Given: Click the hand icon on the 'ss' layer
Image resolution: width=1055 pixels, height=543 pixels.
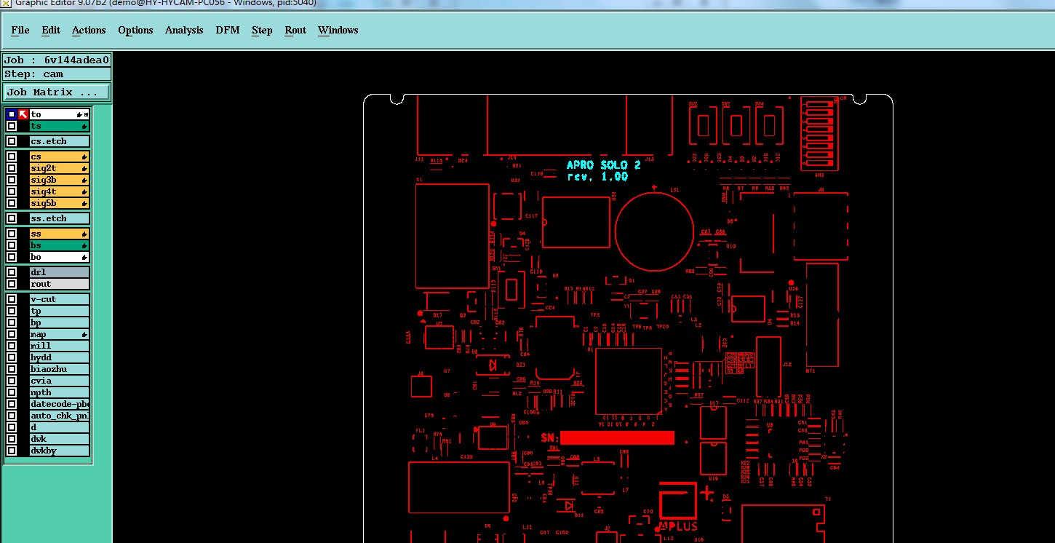Looking at the screenshot, I should (x=84, y=234).
